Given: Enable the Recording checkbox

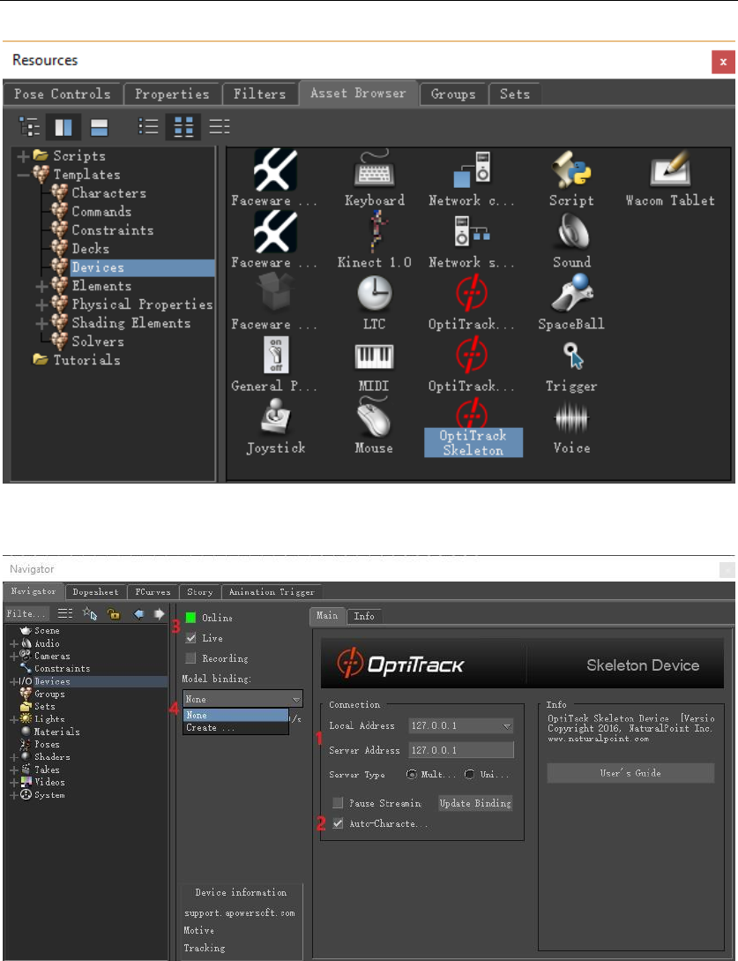Looking at the screenshot, I should 191,658.
